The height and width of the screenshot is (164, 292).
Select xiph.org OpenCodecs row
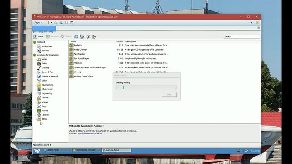click(119, 77)
